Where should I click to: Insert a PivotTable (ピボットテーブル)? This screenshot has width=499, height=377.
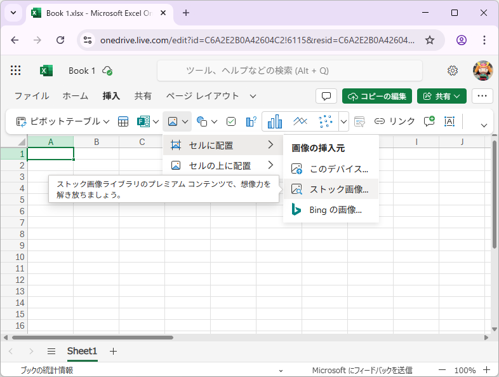click(x=58, y=121)
